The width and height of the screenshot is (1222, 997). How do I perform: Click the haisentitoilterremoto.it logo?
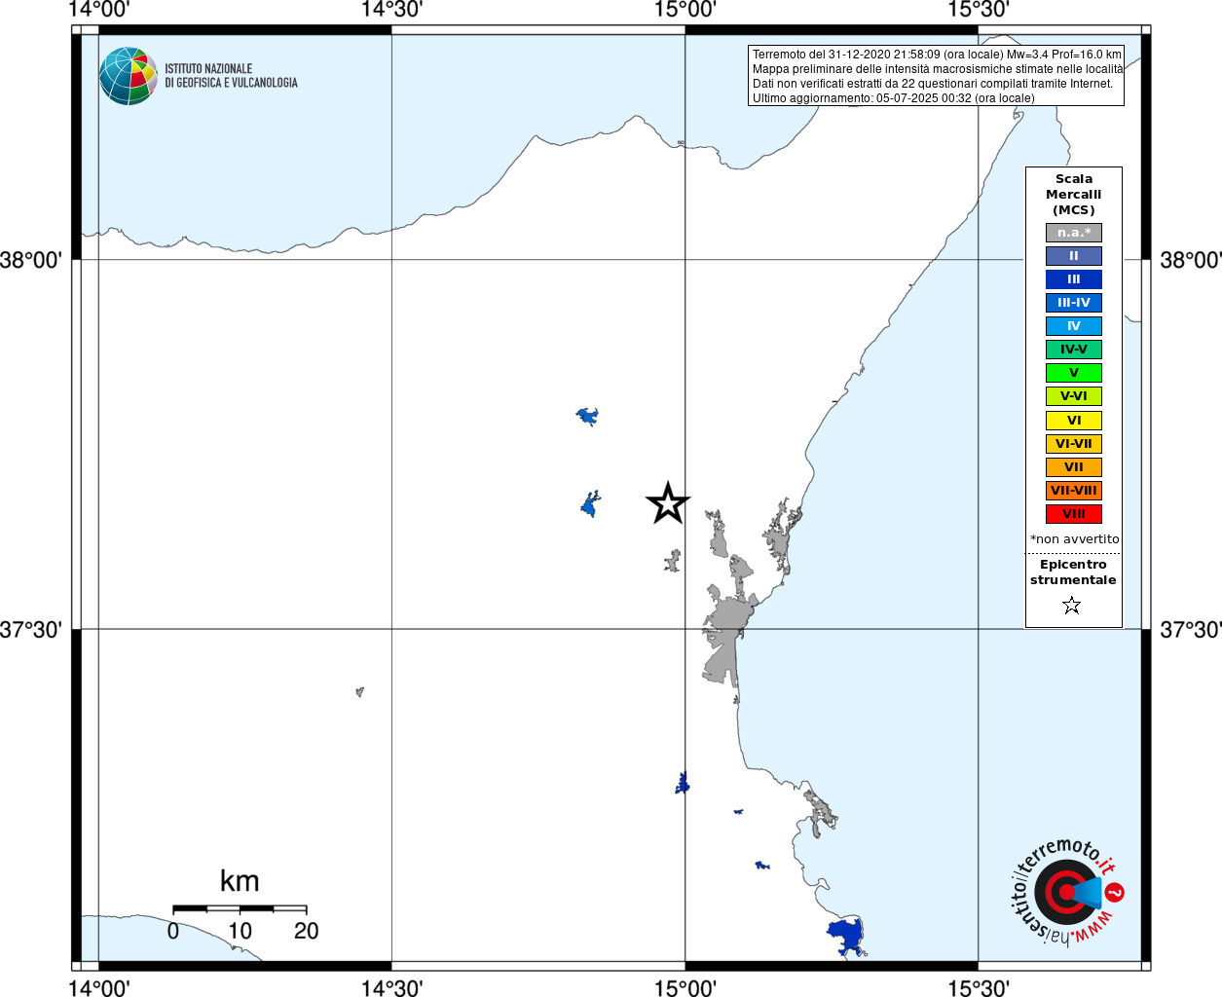tap(1067, 891)
